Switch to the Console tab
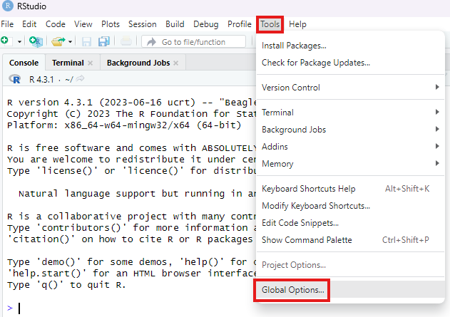This screenshot has width=450, height=317. pyautogui.click(x=24, y=63)
